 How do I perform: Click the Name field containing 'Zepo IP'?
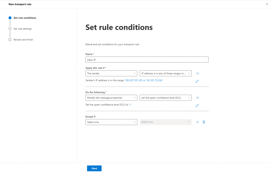point(147,59)
